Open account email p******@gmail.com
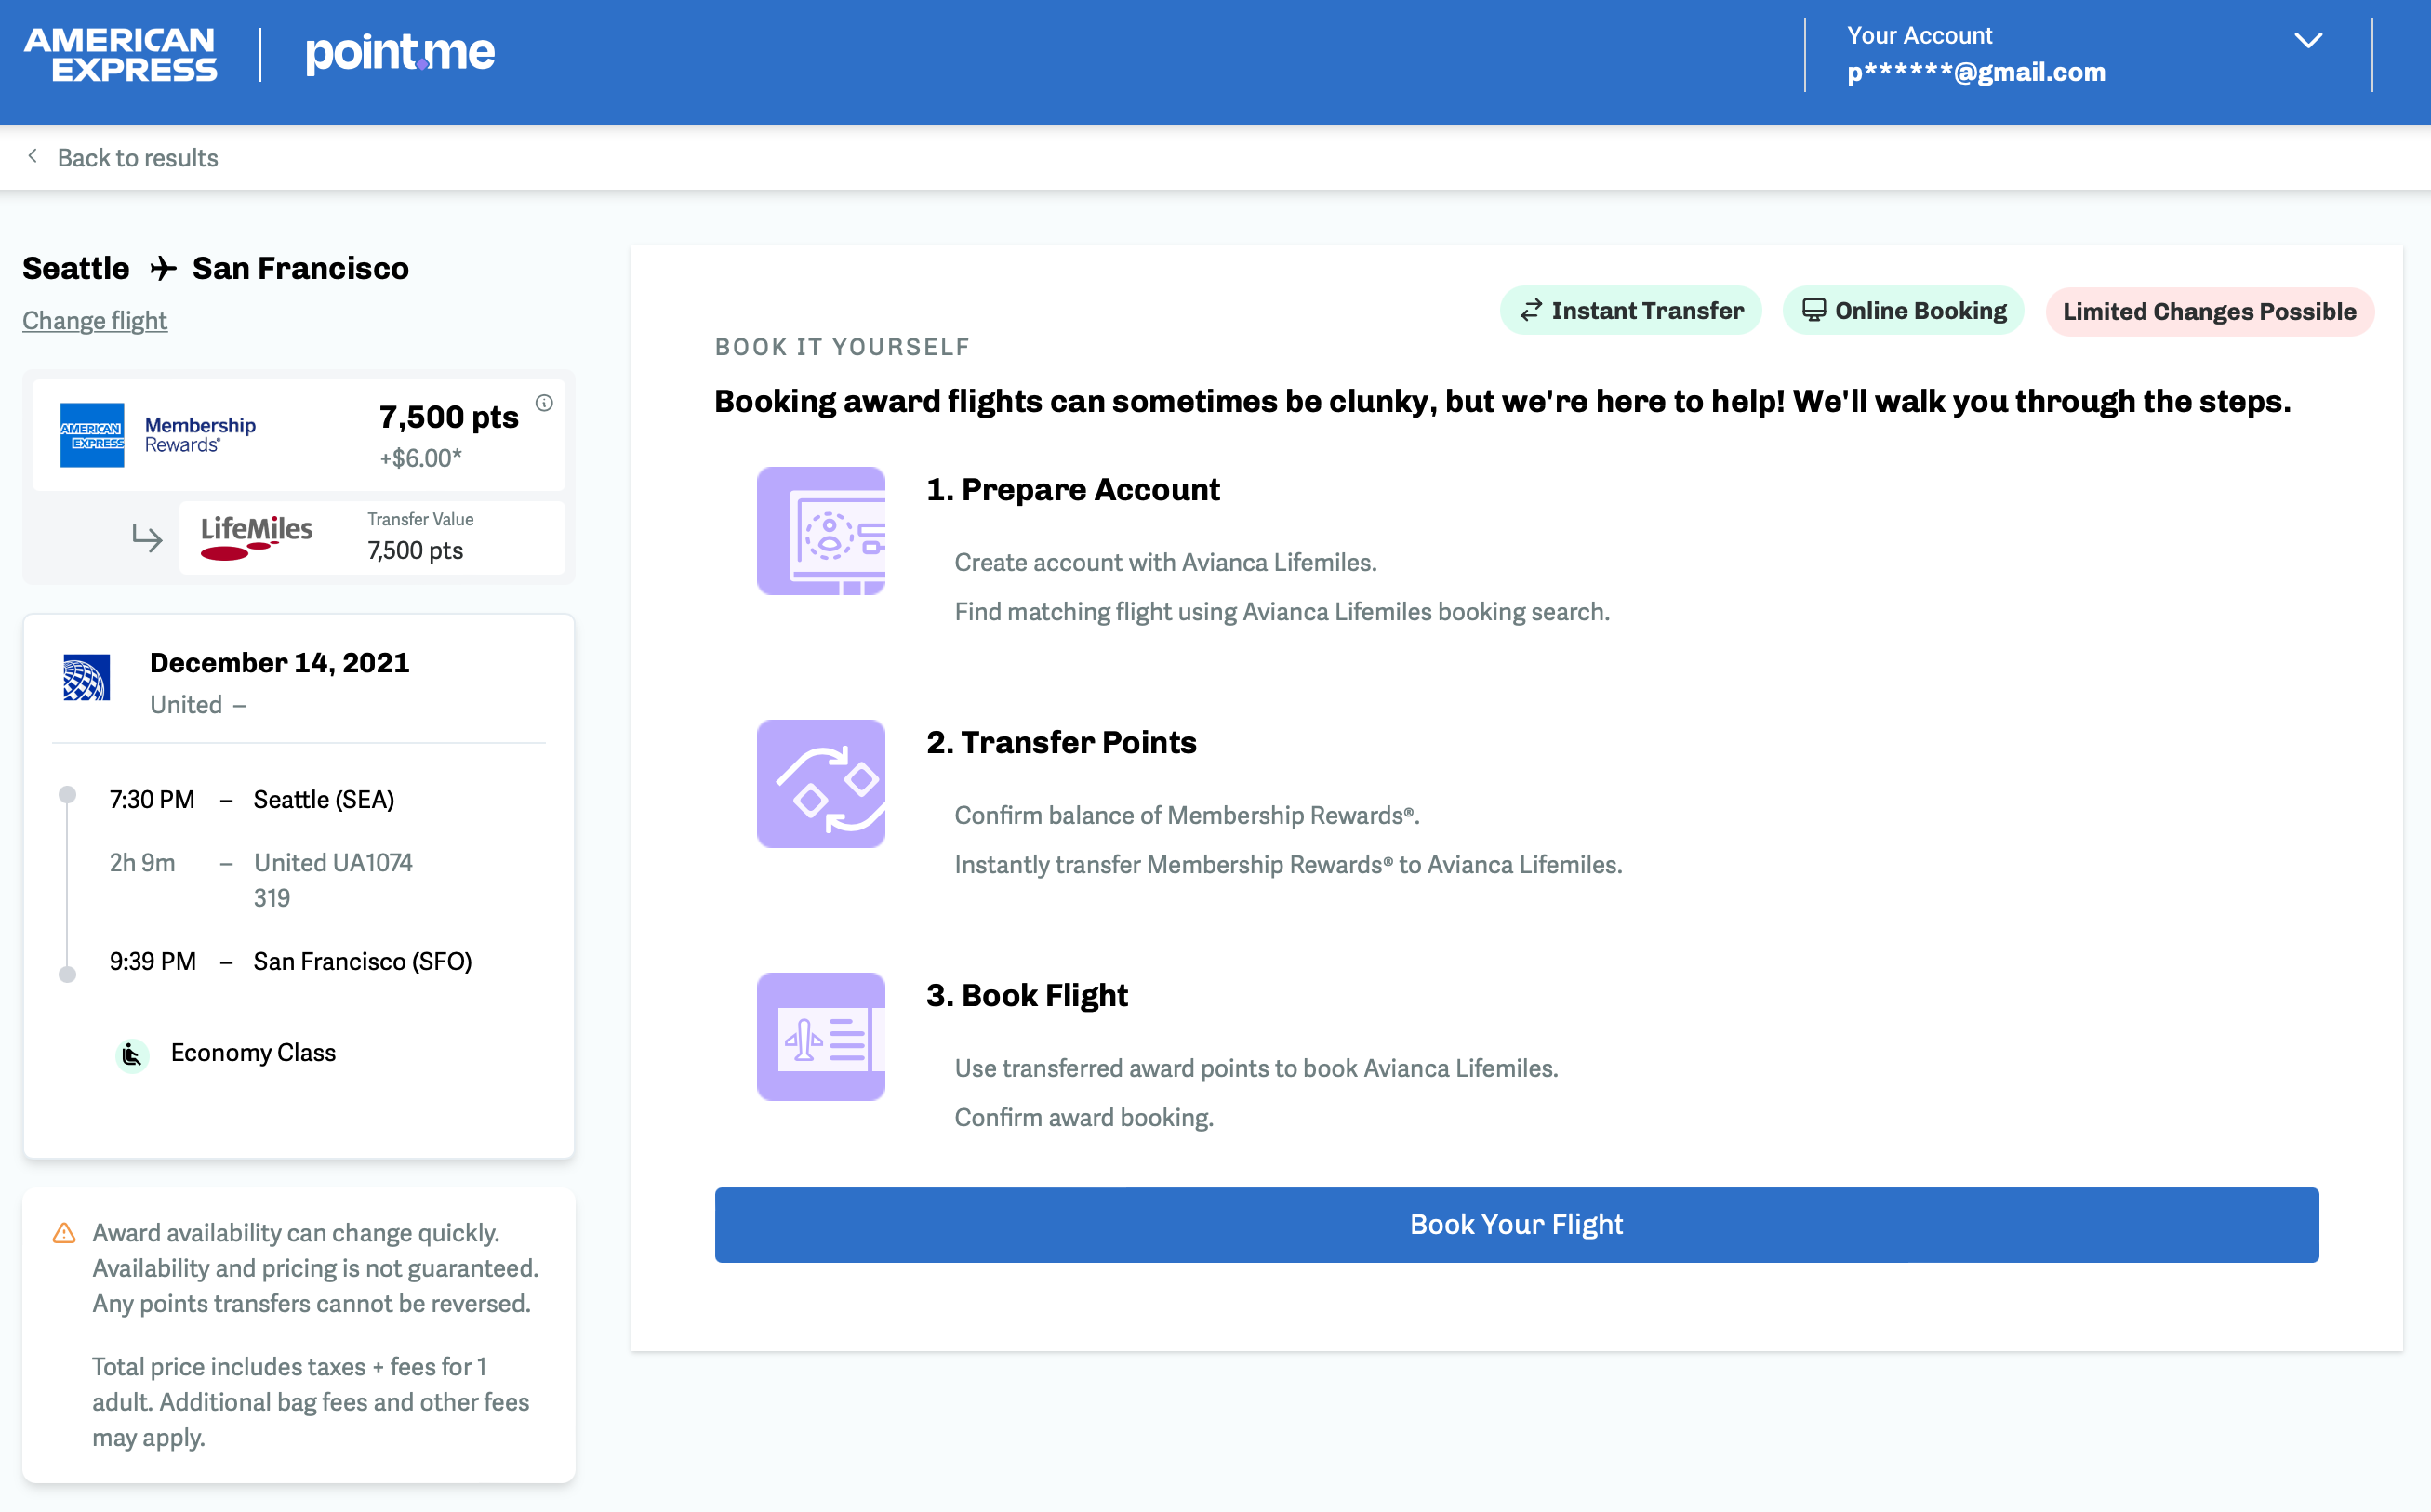 (1976, 72)
